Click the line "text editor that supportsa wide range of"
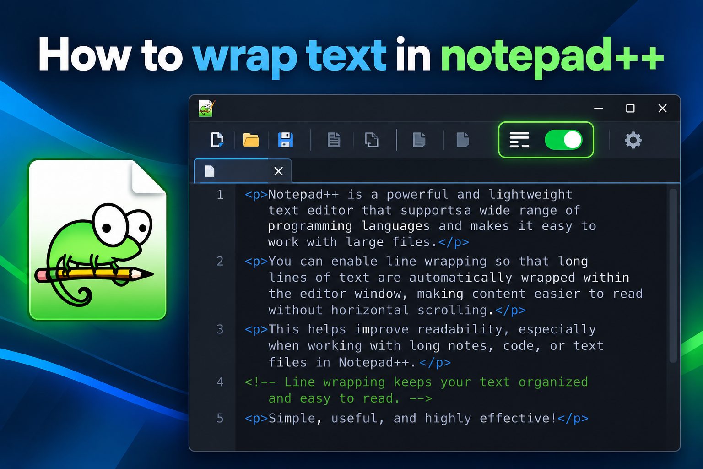Image resolution: width=703 pixels, height=469 pixels. 424,211
